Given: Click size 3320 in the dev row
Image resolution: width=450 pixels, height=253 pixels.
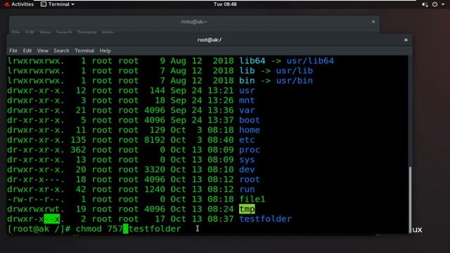Looking at the screenshot, I should pyautogui.click(x=155, y=169).
